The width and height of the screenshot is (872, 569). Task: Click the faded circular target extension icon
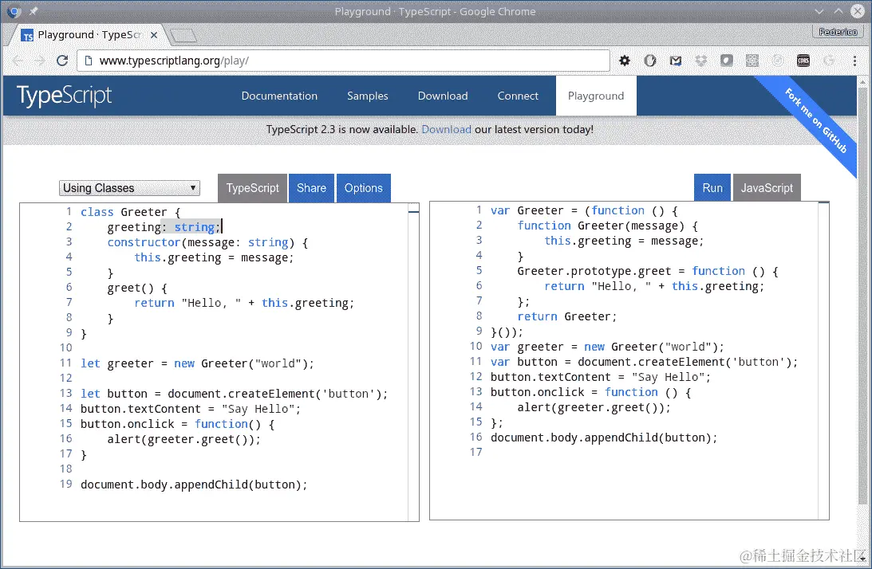coord(778,61)
